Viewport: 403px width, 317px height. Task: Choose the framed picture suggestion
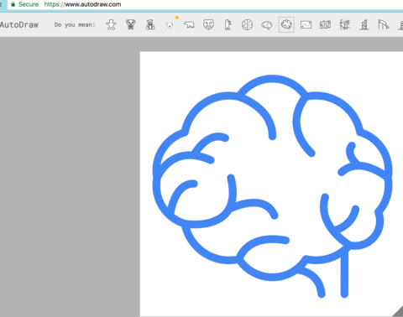[306, 25]
